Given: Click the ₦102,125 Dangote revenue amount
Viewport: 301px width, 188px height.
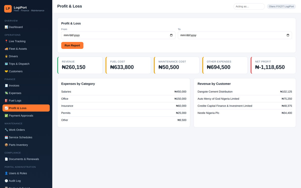Looking at the screenshot, I should click(x=286, y=92).
